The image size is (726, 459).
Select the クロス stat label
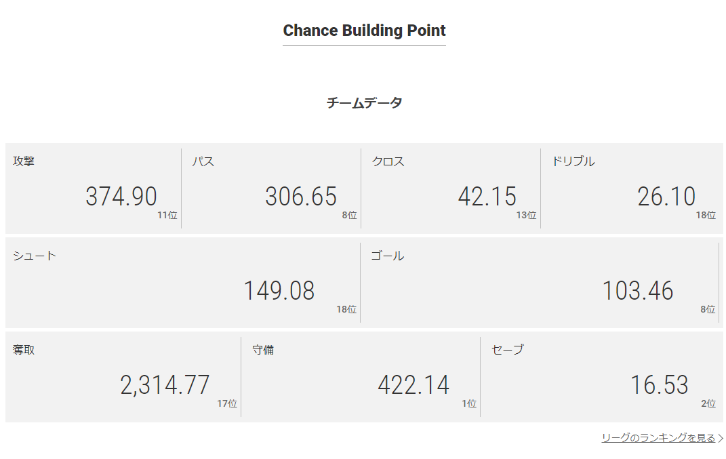tap(388, 161)
